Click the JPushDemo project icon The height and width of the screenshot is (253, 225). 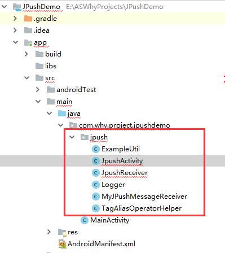(17, 7)
